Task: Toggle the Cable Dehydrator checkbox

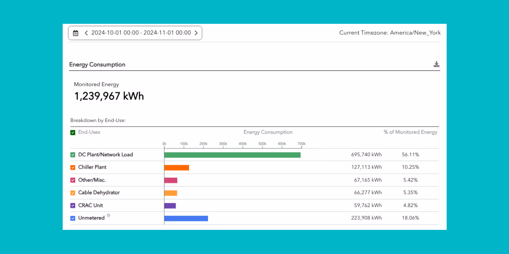Action: (73, 193)
